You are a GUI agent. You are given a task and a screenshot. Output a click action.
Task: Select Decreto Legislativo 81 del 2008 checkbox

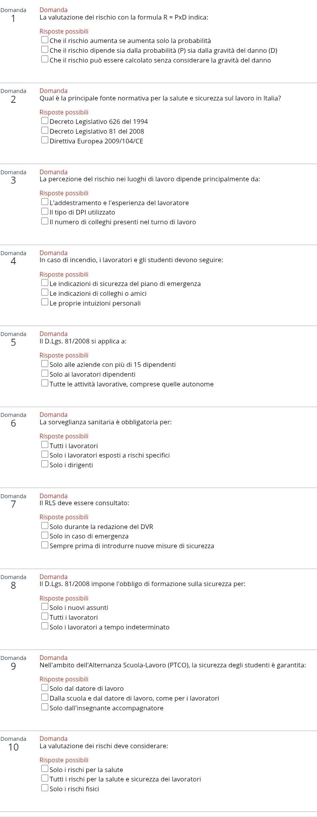pyautogui.click(x=45, y=131)
